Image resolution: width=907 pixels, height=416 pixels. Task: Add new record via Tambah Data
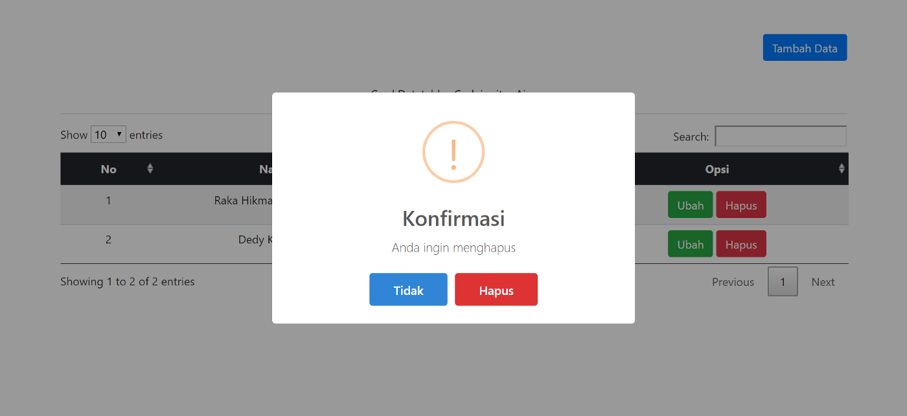(x=805, y=48)
